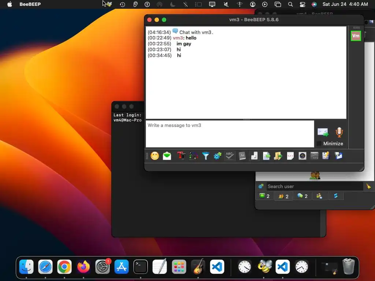The image size is (375, 281).
Task: Open the chat bubbles tab
Action: [x=302, y=196]
